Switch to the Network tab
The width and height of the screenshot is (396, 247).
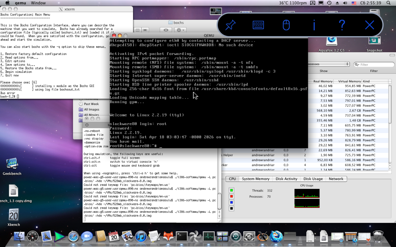[x=336, y=179]
